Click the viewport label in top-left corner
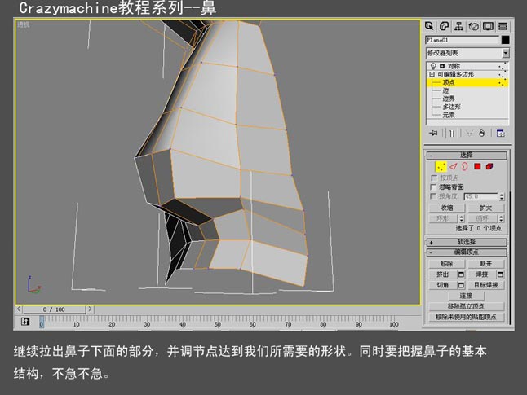This screenshot has height=395, width=527. (24, 24)
